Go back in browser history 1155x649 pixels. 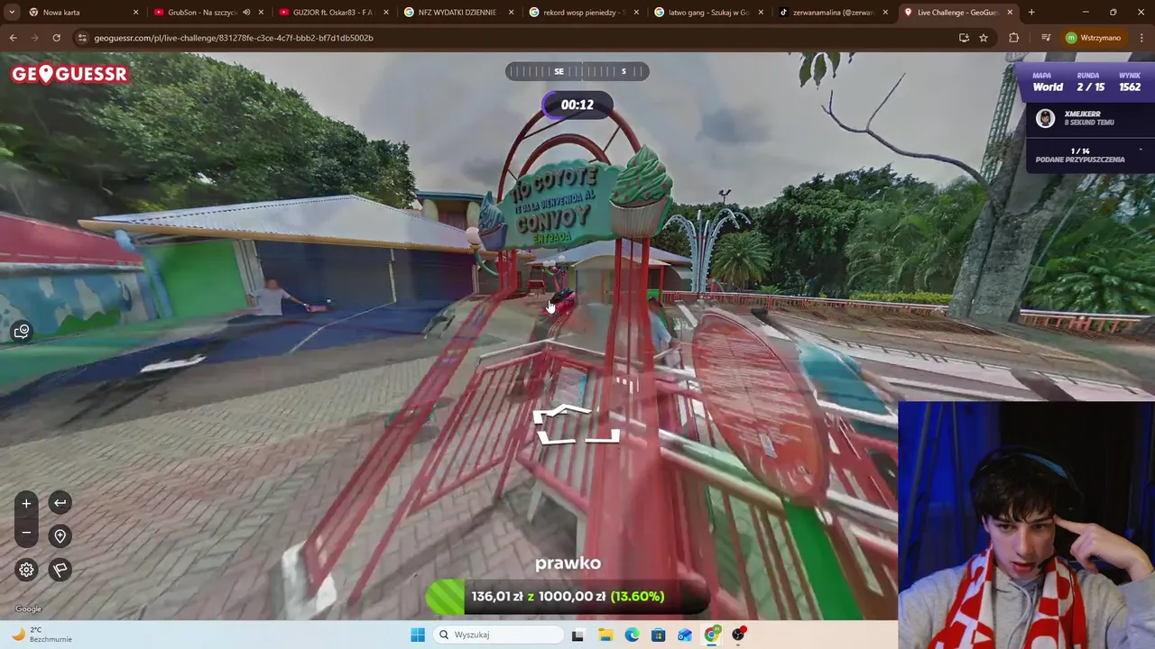point(13,38)
